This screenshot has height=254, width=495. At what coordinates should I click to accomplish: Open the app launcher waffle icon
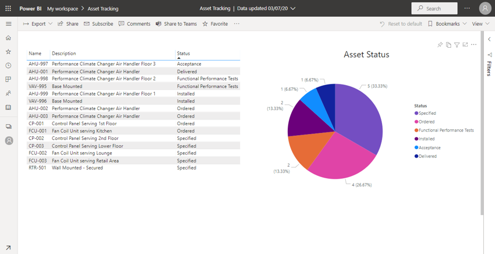pyautogui.click(x=8, y=9)
